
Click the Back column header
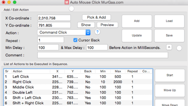click(88, 71)
